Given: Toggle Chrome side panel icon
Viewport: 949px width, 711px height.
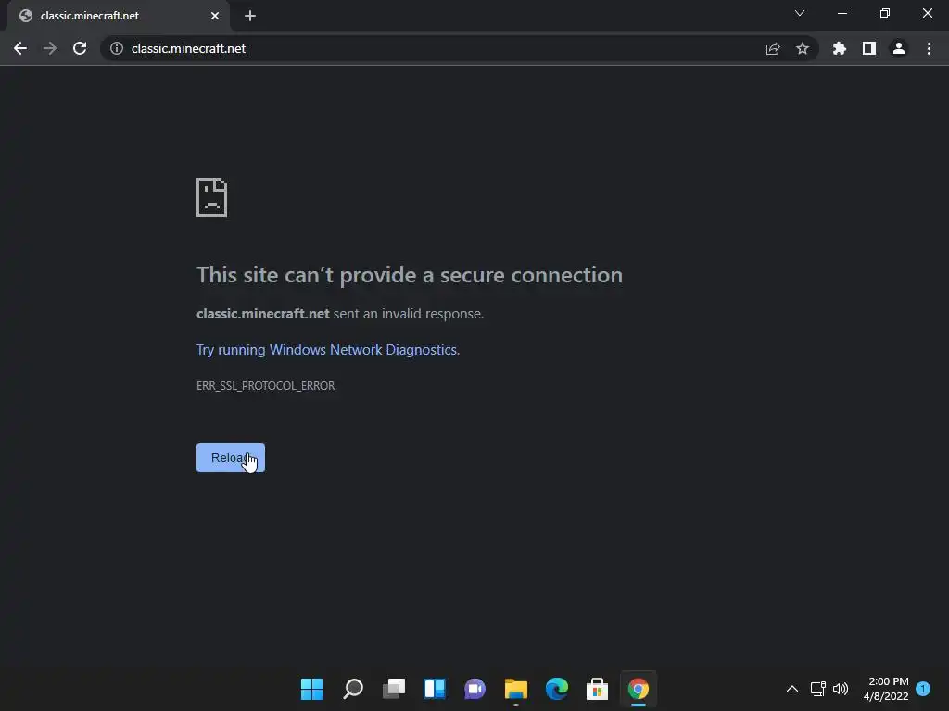Looking at the screenshot, I should (x=869, y=48).
